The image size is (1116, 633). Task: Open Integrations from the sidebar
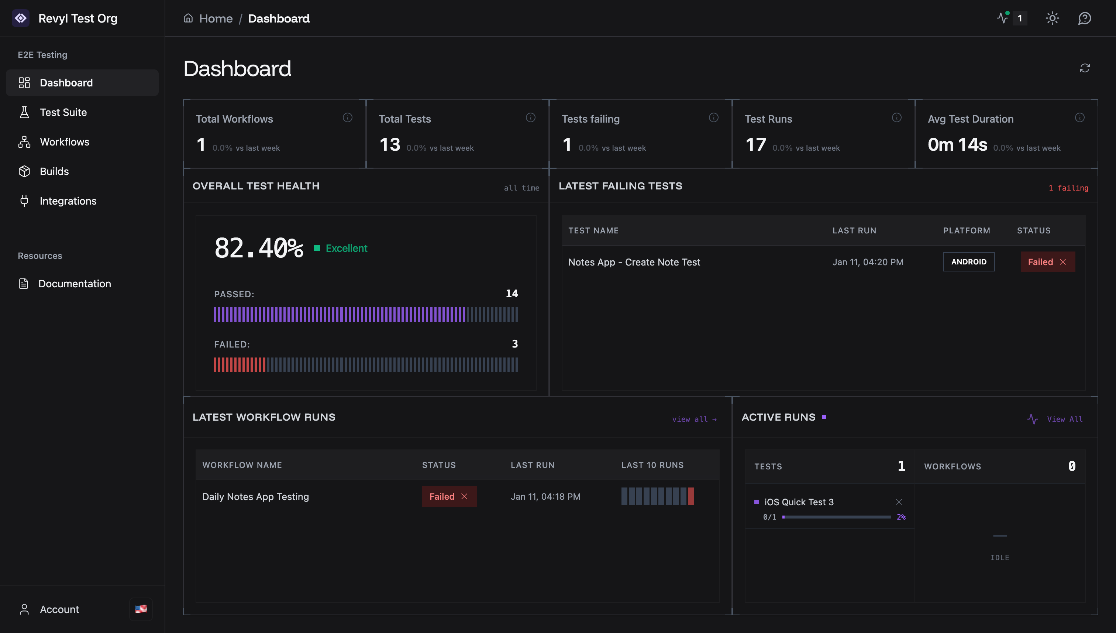[68, 201]
